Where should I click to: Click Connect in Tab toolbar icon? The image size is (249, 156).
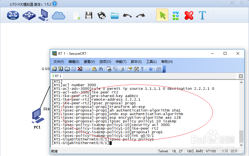[67, 69]
